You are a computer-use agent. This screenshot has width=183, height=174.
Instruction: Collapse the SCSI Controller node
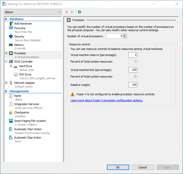pos(6,61)
